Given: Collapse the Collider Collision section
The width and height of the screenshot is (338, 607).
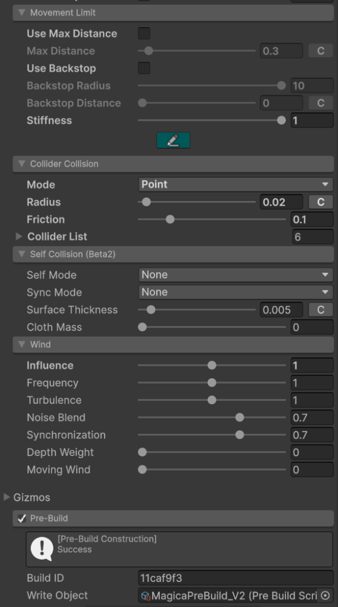Looking at the screenshot, I should tap(22, 164).
